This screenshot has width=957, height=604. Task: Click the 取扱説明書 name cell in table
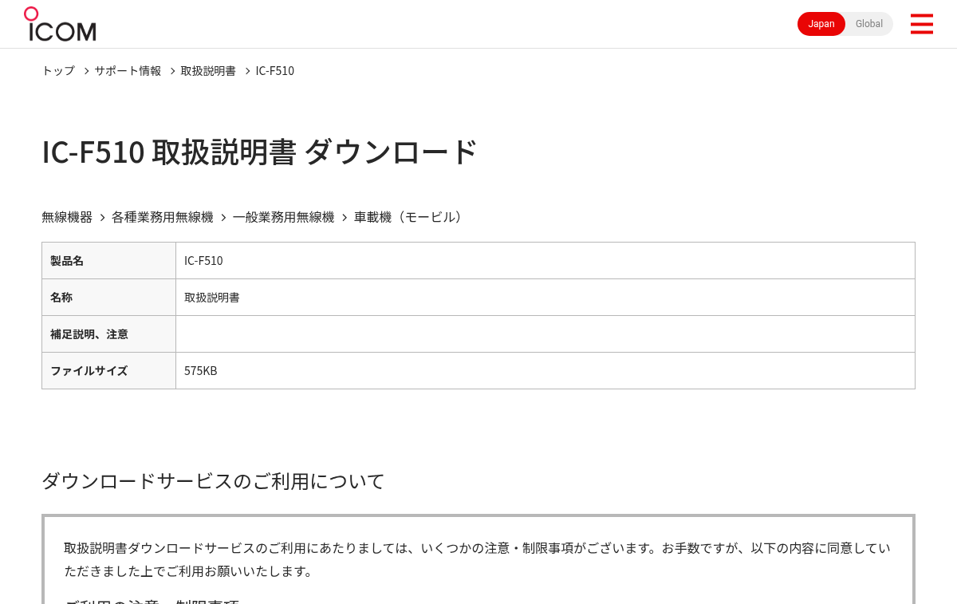tap(545, 298)
